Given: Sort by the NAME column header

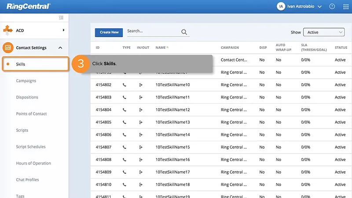Looking at the screenshot, I should tap(162, 48).
